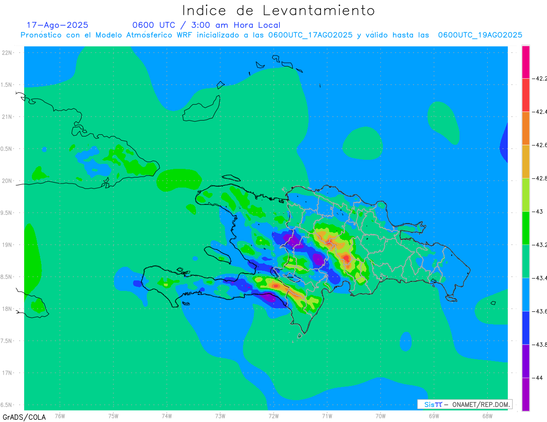
Task: Click the 73W longitude label
Action: click(x=220, y=416)
